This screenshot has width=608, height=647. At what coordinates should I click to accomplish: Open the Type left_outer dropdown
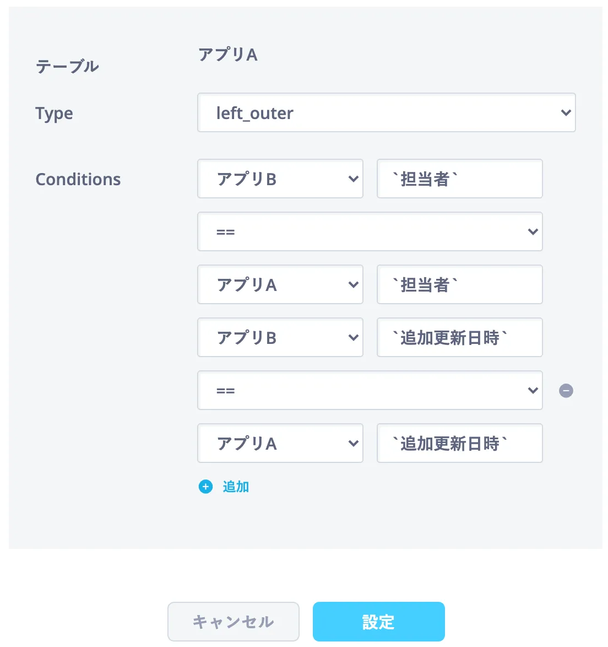coord(386,113)
